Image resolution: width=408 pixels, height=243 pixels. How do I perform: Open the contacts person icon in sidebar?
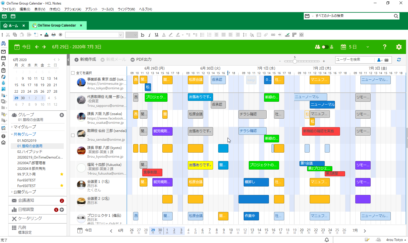(3, 64)
